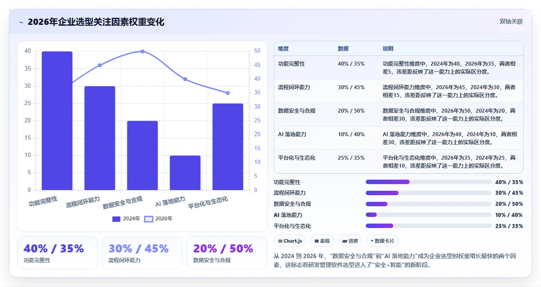This screenshot has width=541, height=287.
Task: Click the summary paragraph starting 从 2024 到 2026 年
Action: point(395,261)
